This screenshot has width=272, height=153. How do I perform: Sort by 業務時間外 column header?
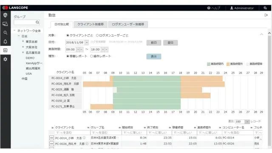(x=204, y=127)
